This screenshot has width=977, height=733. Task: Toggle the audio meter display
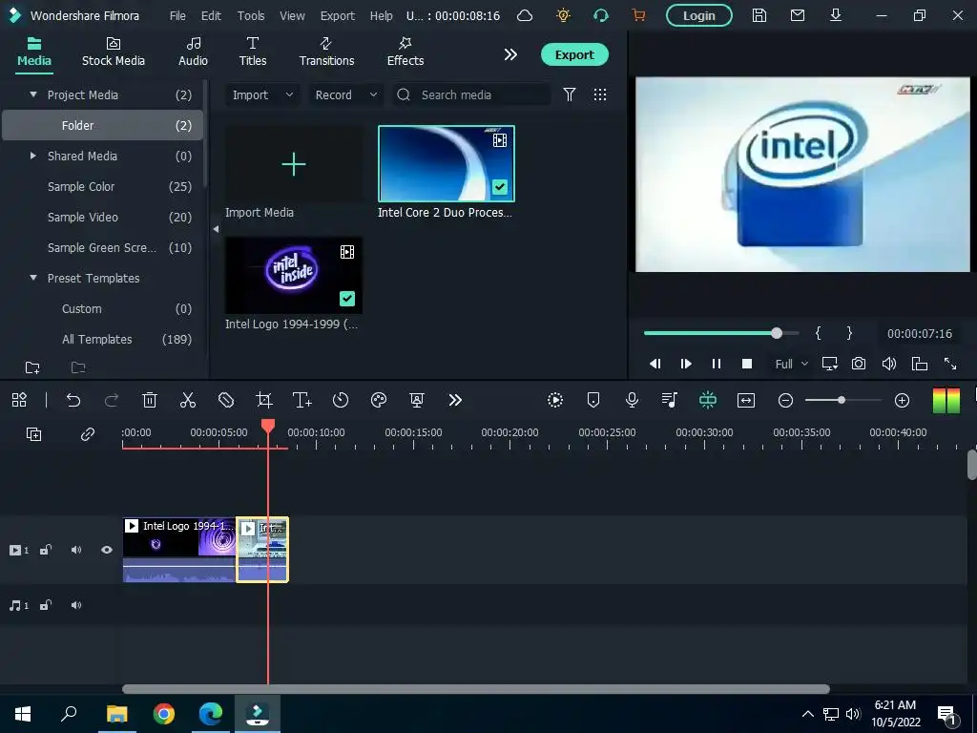946,400
